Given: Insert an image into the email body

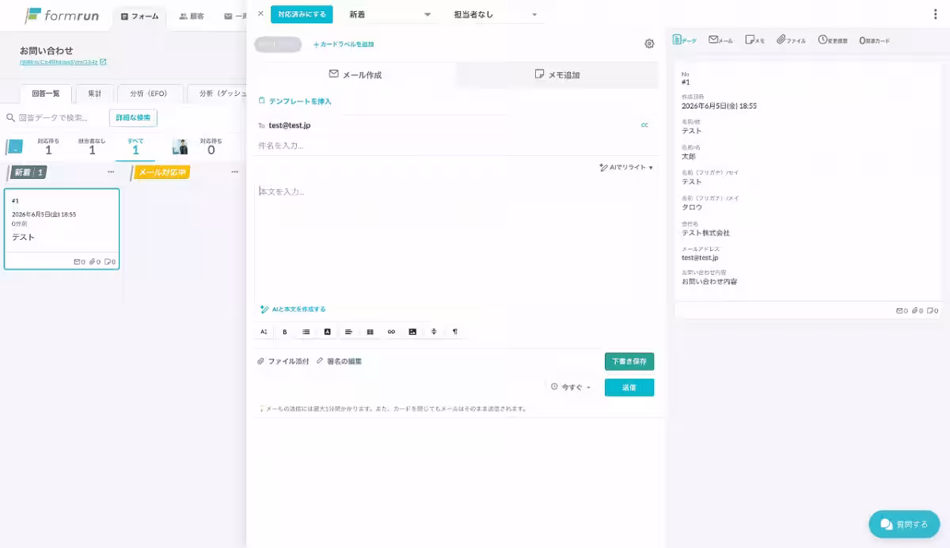Looking at the screenshot, I should pos(412,332).
